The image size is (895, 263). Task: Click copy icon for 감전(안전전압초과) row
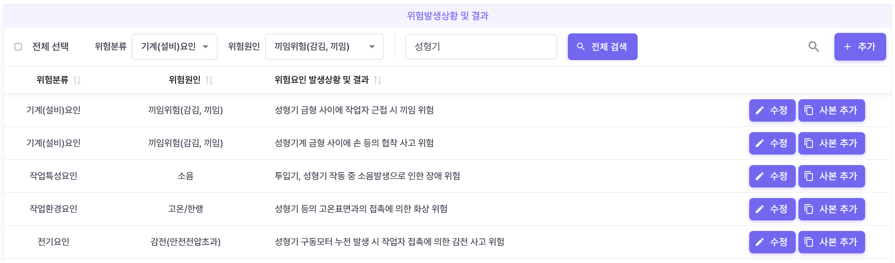(809, 242)
